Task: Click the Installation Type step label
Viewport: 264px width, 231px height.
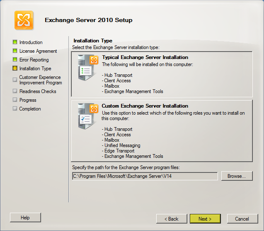Action: point(35,69)
